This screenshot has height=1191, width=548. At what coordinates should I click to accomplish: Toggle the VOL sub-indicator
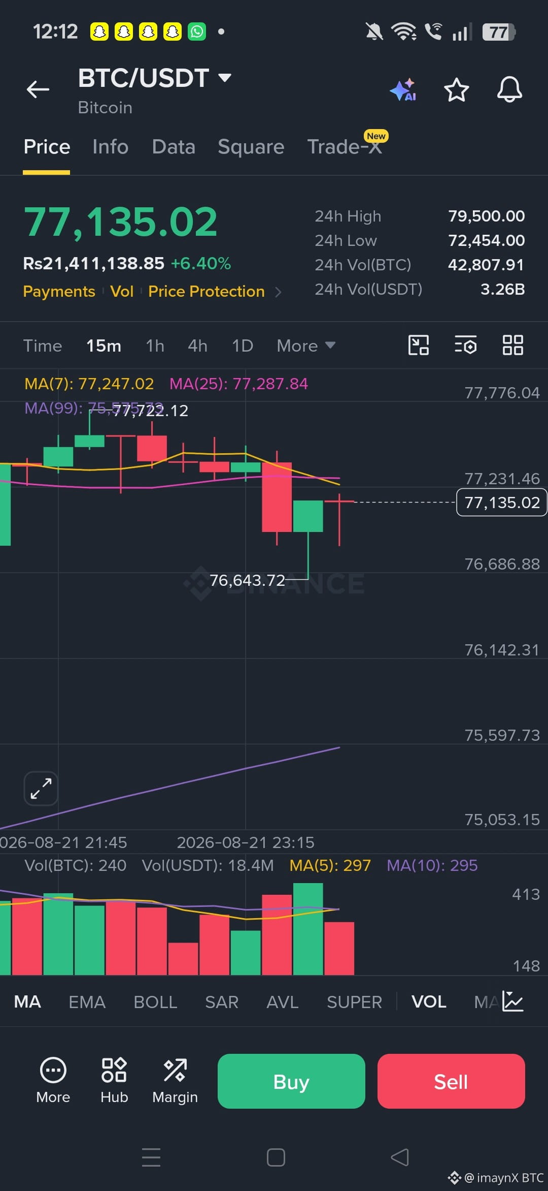[x=429, y=1002]
